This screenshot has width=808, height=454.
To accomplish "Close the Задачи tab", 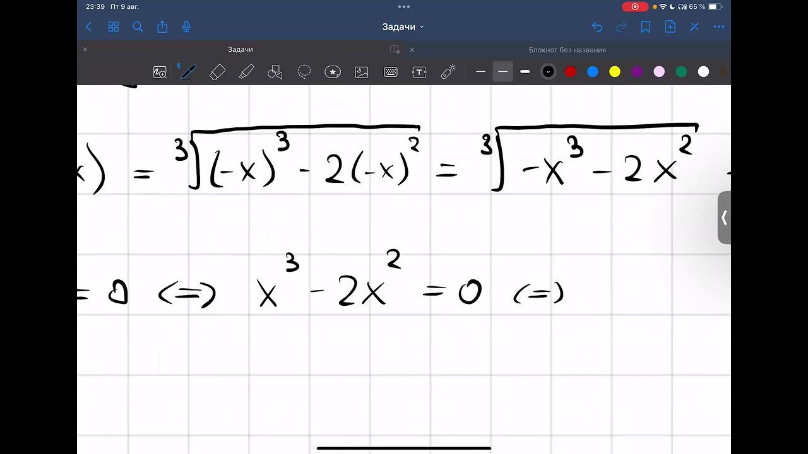I will pos(85,49).
